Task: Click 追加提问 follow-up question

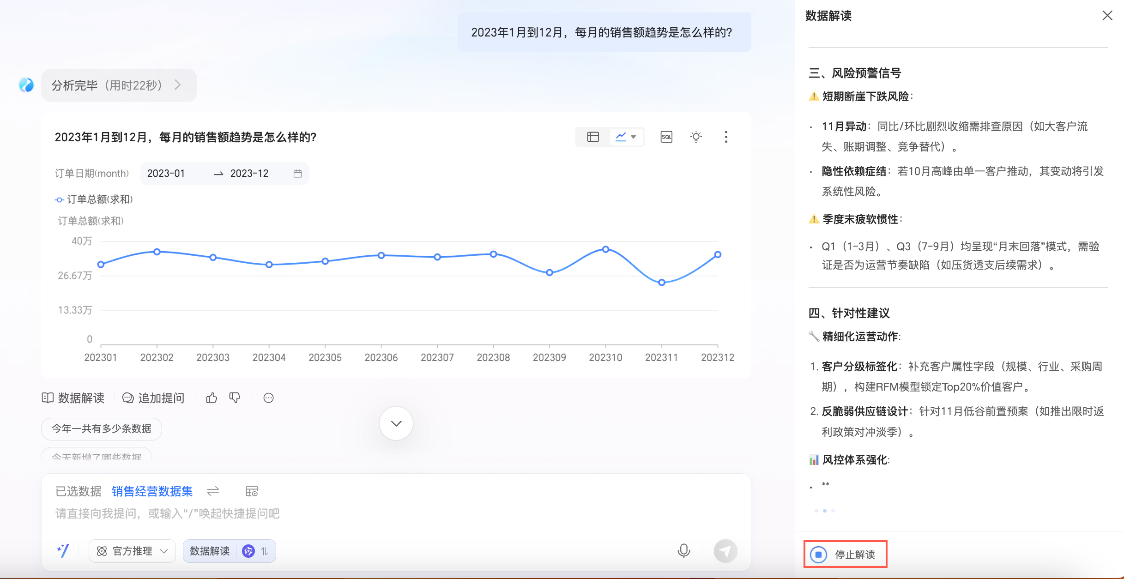Action: (x=153, y=398)
